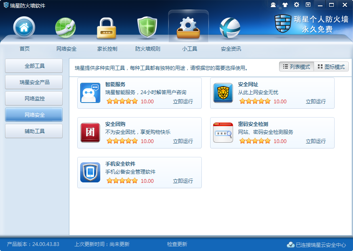The image size is (353, 251).
Task: Select 全部工具 in the sidebar
Action: 34,66
